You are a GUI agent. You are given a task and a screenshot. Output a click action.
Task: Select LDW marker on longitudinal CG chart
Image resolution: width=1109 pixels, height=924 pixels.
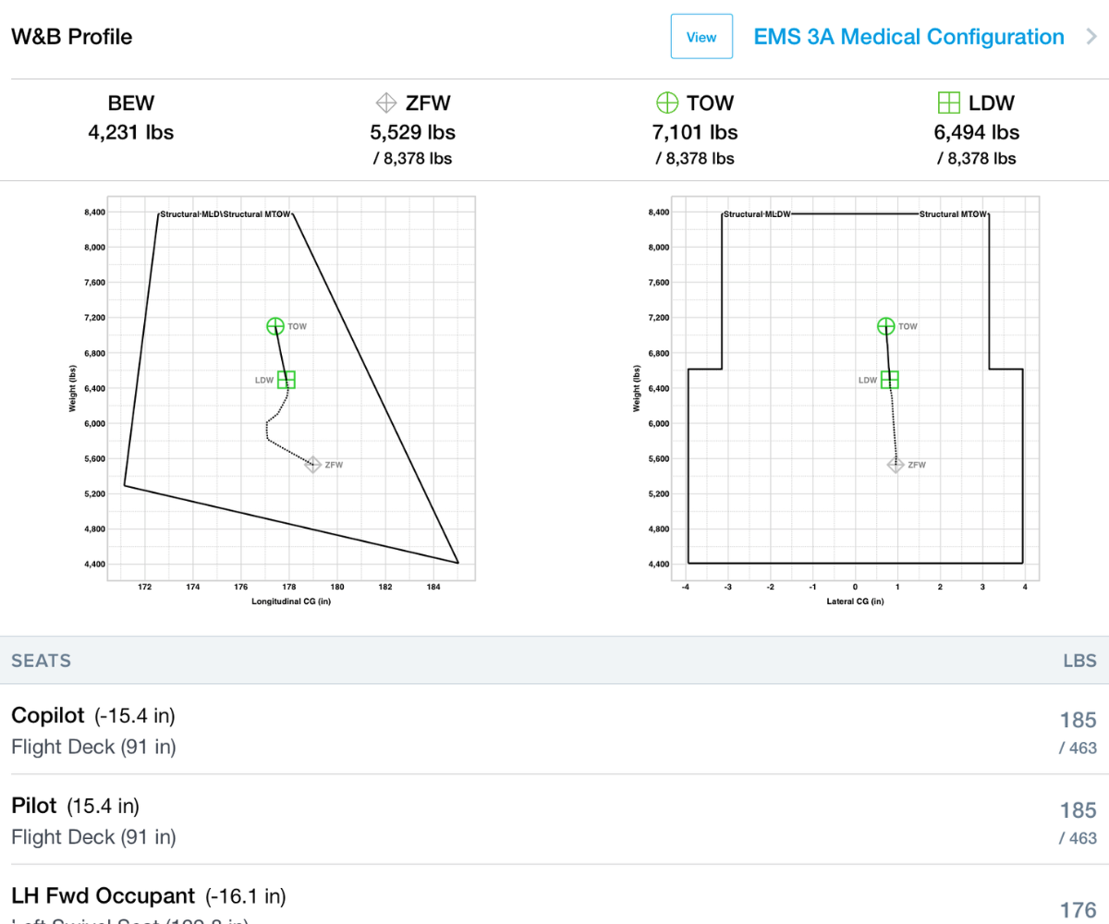coord(286,380)
